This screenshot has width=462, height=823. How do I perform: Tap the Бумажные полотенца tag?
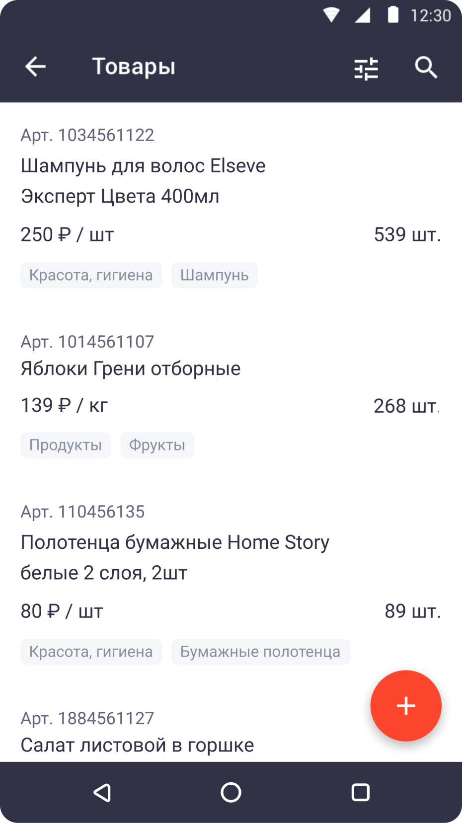(x=260, y=652)
